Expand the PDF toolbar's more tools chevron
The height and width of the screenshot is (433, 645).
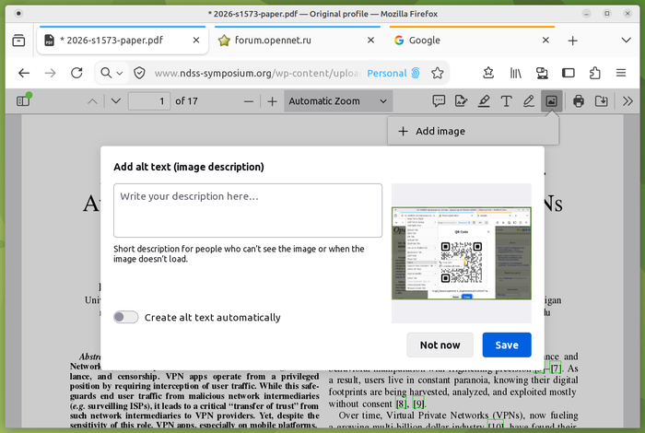point(627,100)
